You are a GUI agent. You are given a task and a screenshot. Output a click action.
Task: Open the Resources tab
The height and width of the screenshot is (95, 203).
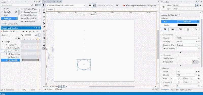[x=175, y=90]
